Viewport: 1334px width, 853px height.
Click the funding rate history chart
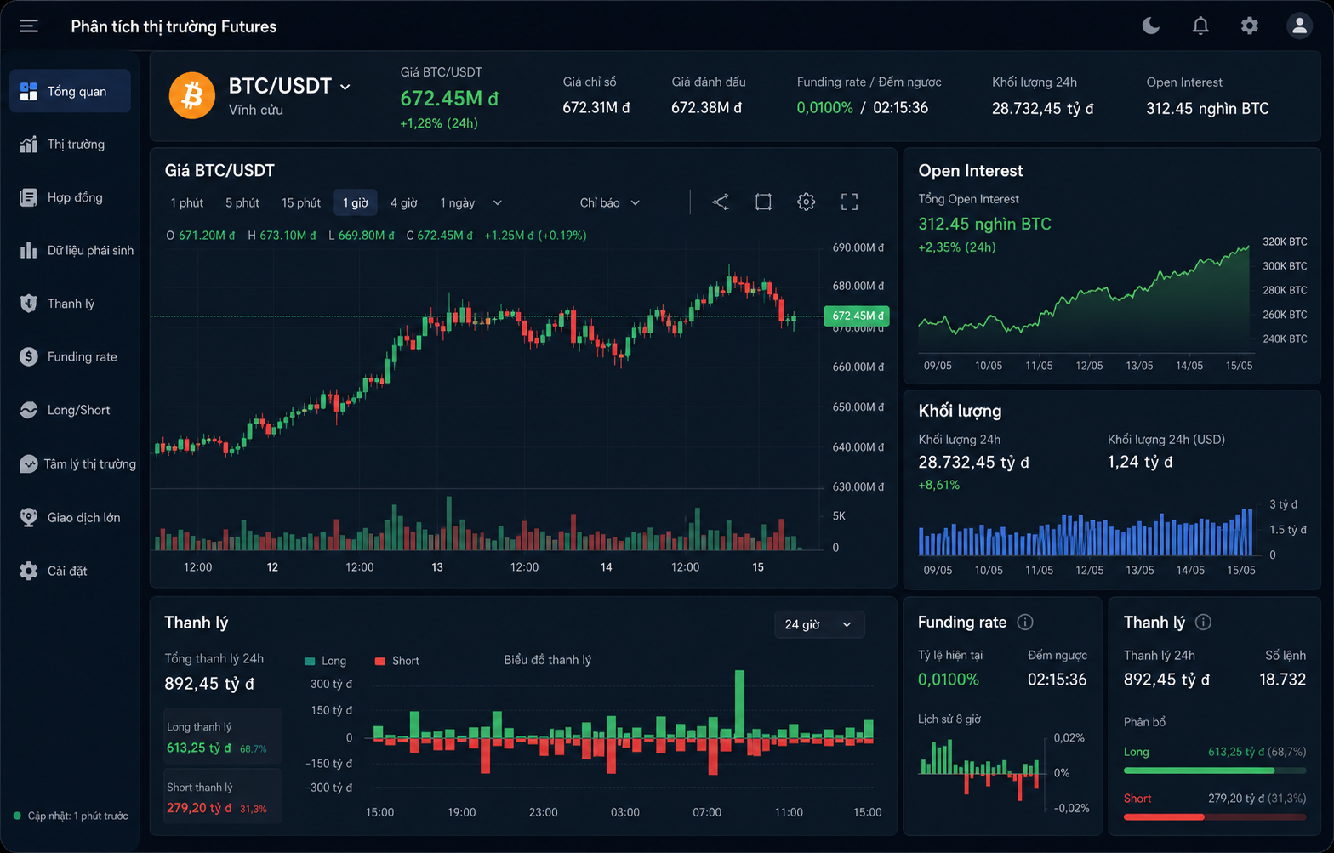click(979, 769)
